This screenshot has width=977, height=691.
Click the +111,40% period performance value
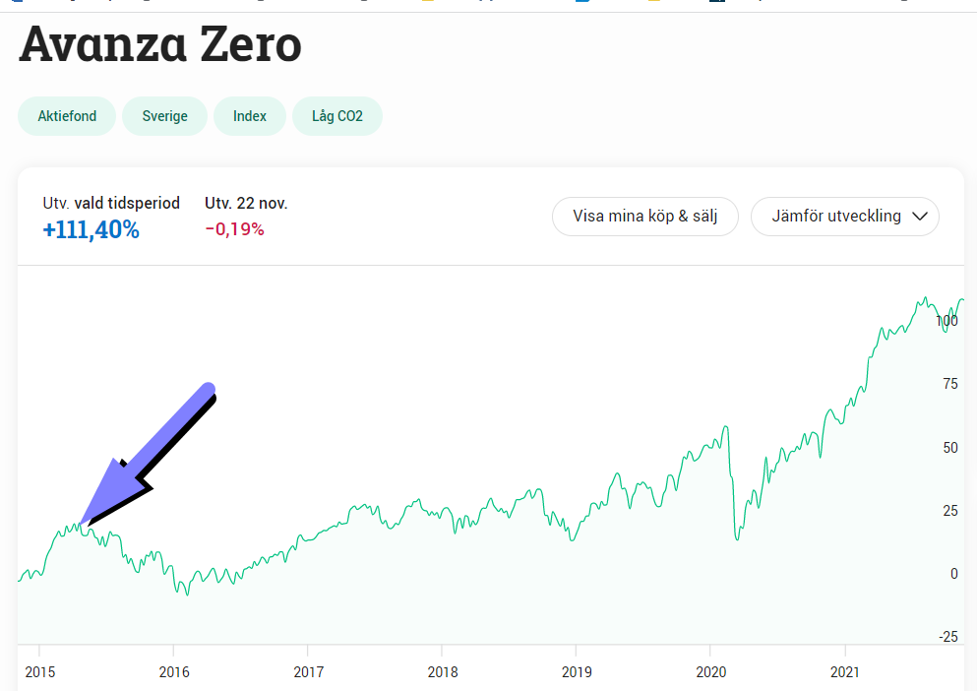91,230
